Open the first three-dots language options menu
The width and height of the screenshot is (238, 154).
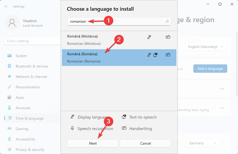(x=222, y=89)
